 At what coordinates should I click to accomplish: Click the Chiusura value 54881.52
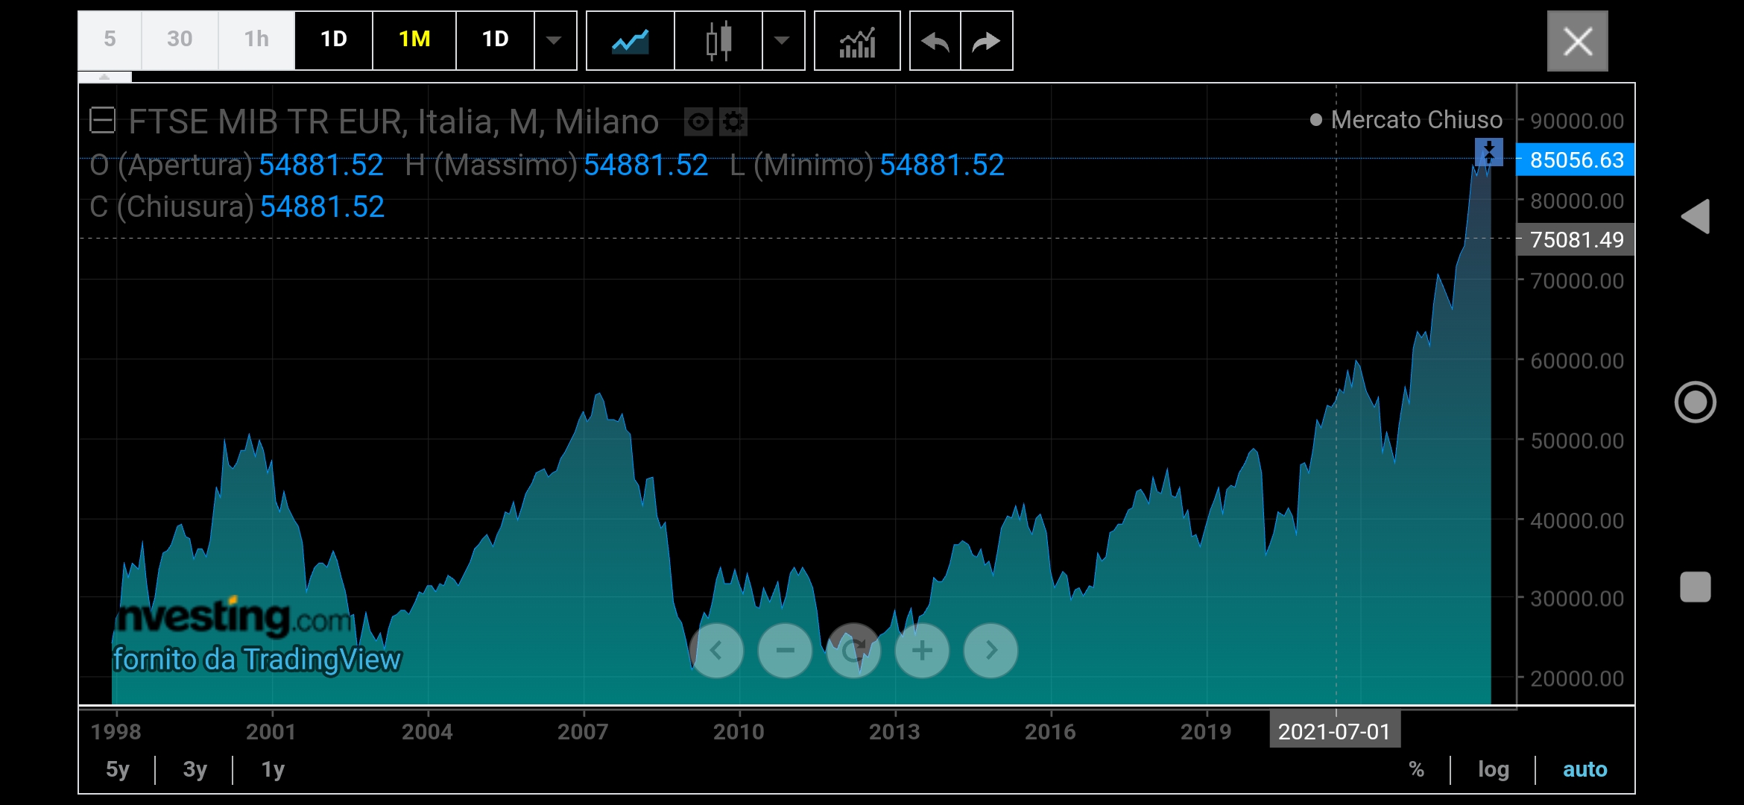pyautogui.click(x=322, y=206)
